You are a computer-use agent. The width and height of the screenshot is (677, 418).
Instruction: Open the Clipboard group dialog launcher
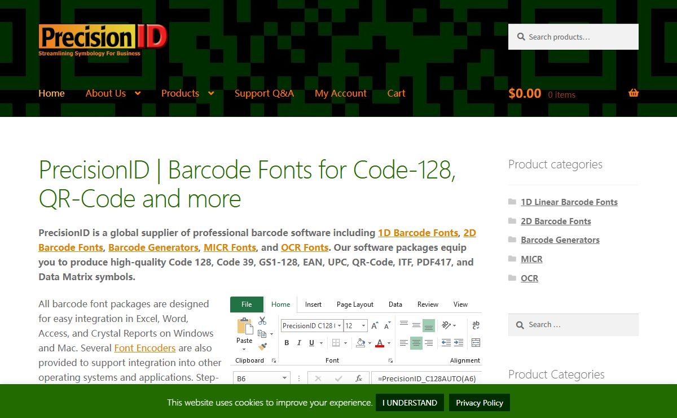click(x=274, y=360)
